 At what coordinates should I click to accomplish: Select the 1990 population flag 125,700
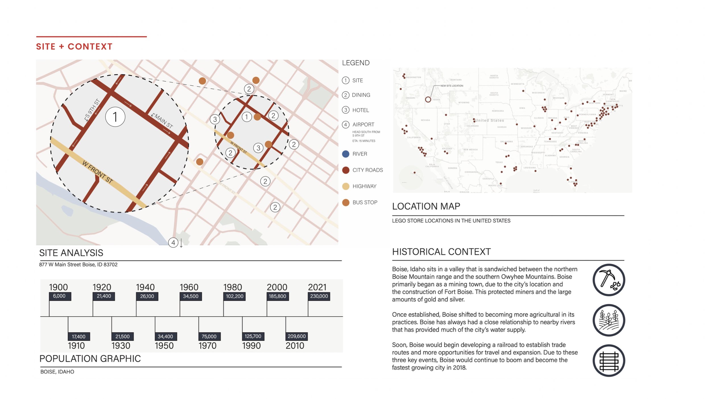coord(253,336)
